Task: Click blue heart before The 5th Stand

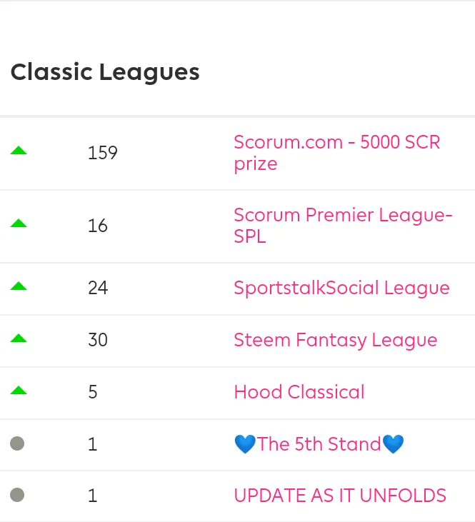Action: pyautogui.click(x=245, y=444)
